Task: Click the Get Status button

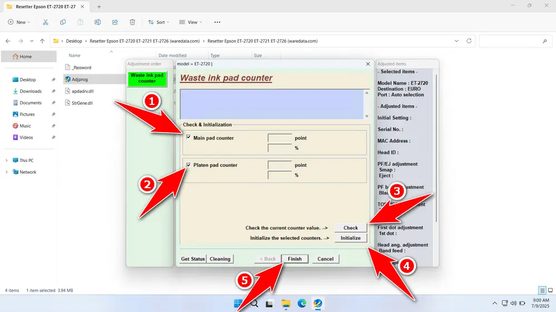Action: pos(193,259)
